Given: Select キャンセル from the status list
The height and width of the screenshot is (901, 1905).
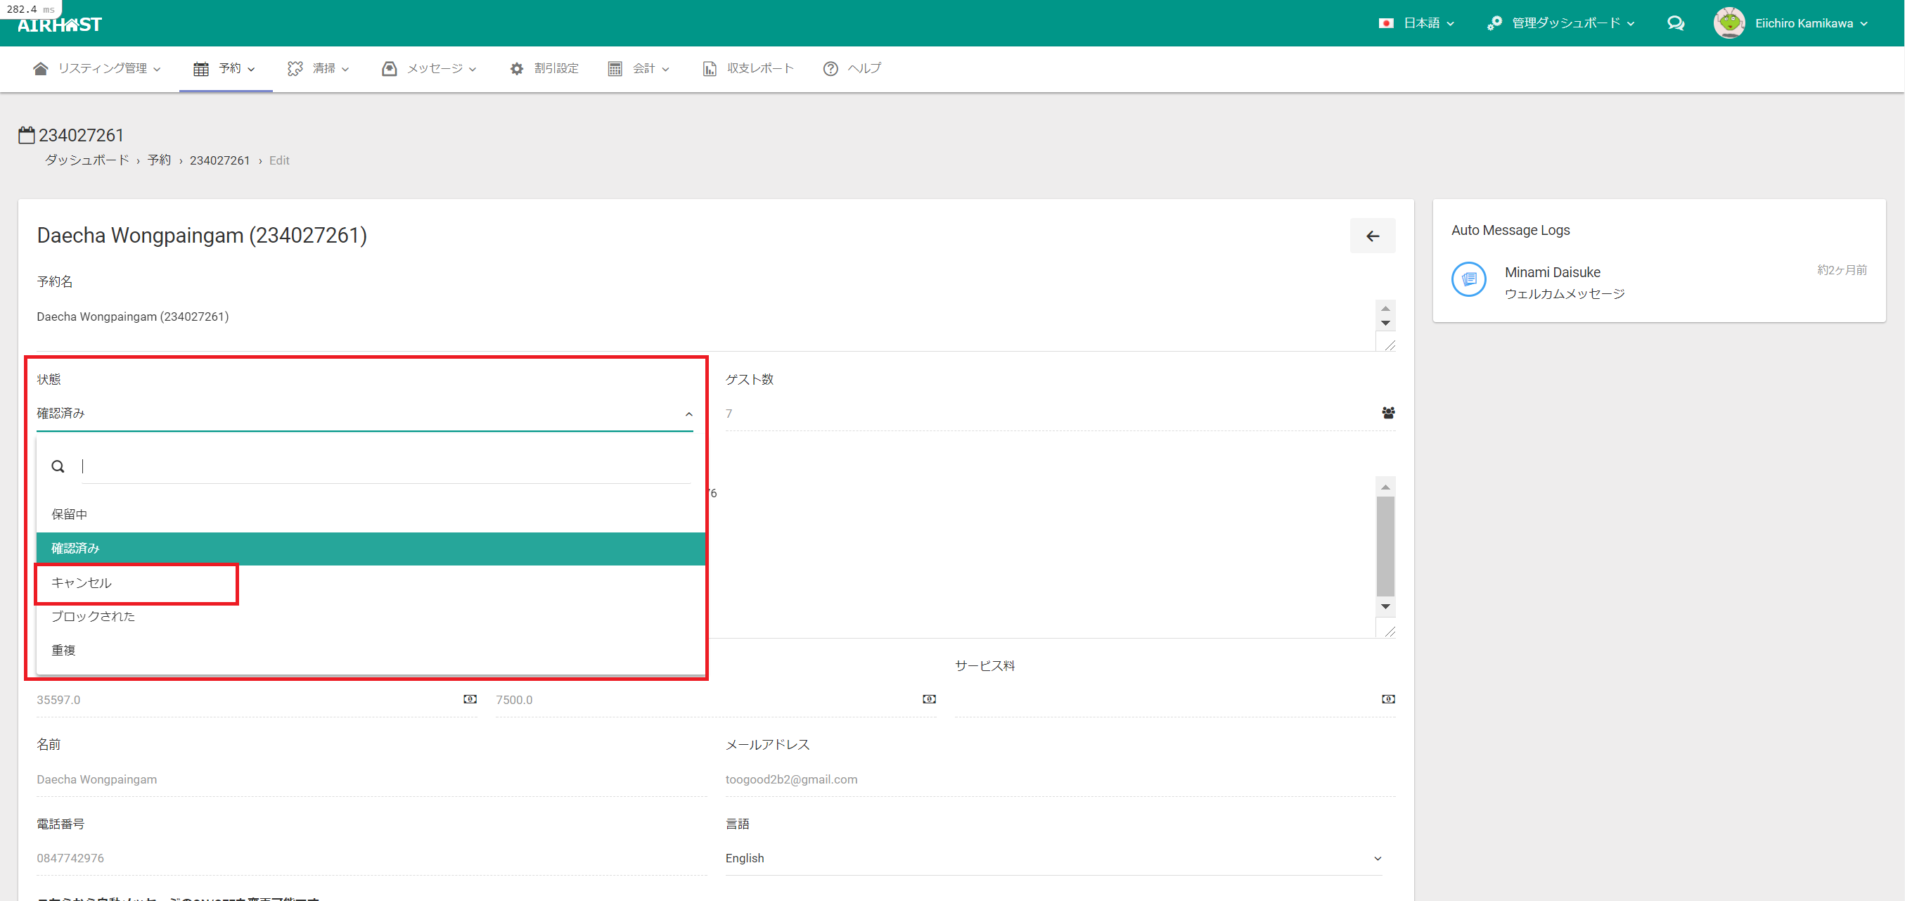Looking at the screenshot, I should (82, 583).
